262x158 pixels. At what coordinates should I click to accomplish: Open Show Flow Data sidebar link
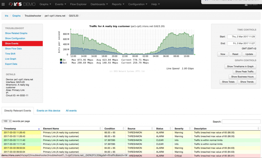click(13, 48)
